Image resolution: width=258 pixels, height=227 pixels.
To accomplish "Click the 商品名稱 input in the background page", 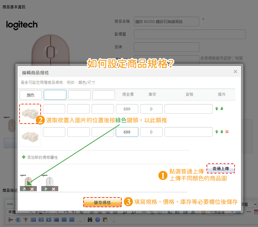I will pyautogui.click(x=166, y=21).
